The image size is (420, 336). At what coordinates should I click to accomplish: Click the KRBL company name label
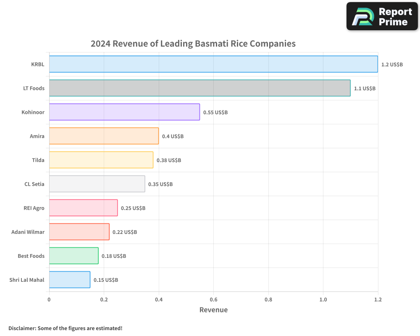point(38,64)
